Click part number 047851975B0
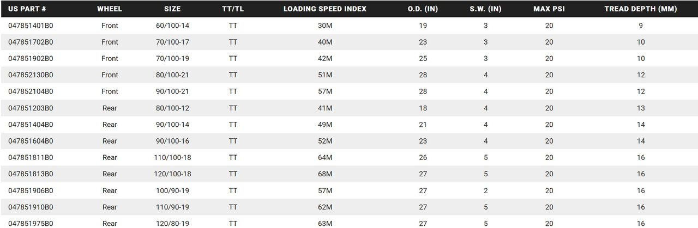The image size is (698, 228). (31, 223)
